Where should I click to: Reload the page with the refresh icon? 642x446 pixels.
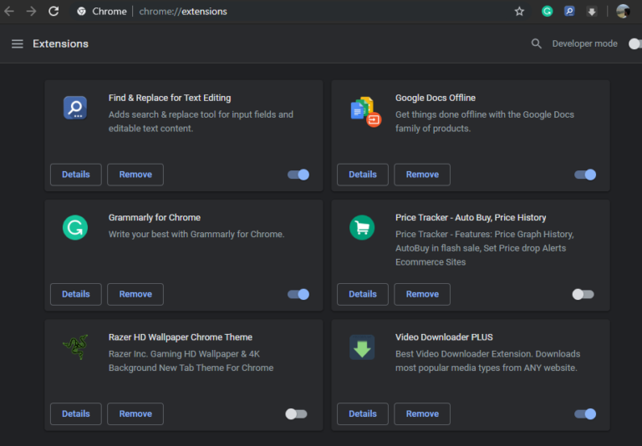[x=53, y=12]
